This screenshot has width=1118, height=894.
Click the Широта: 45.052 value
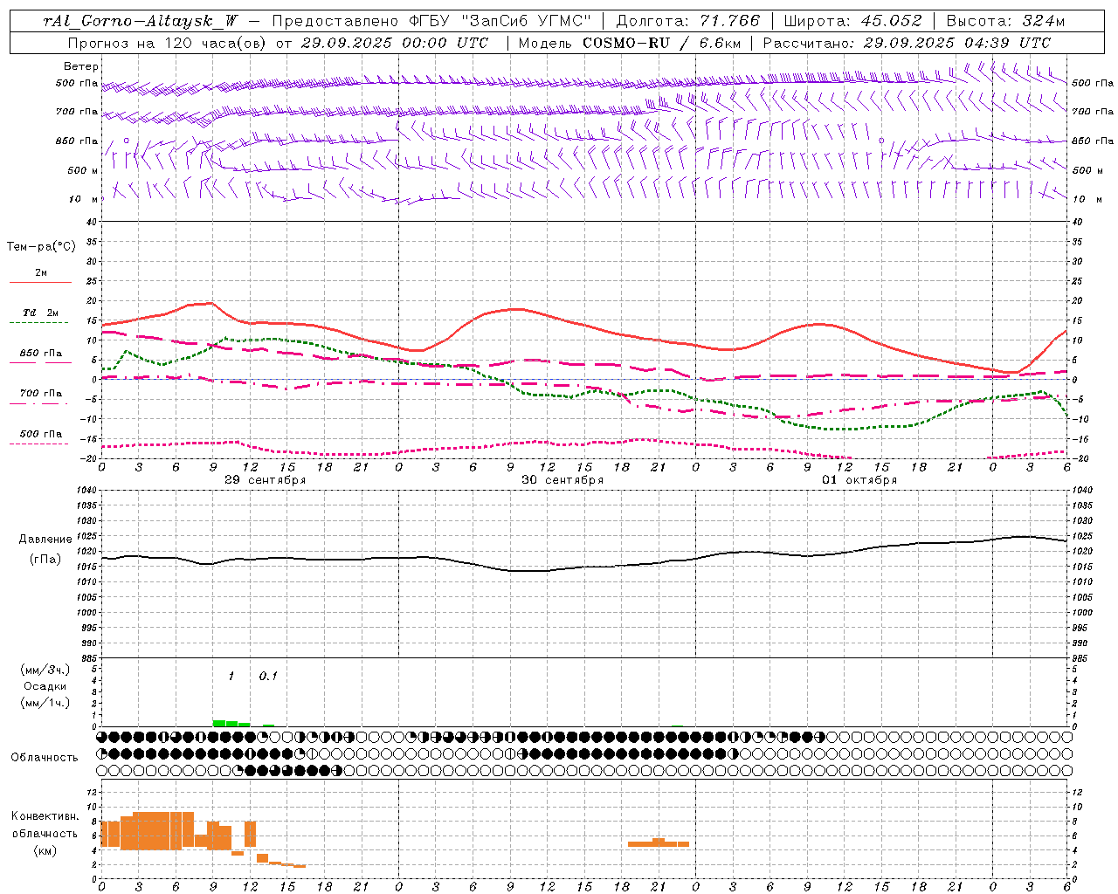point(852,21)
